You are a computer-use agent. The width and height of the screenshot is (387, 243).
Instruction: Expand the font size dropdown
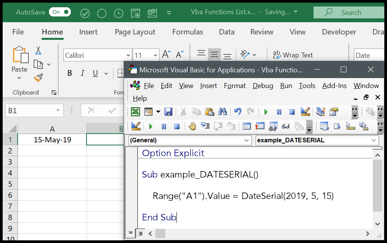point(155,55)
